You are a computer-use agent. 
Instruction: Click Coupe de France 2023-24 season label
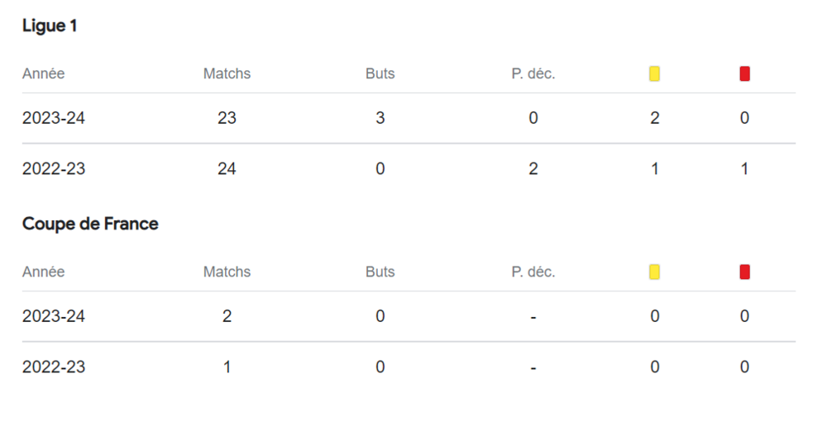[x=54, y=316]
